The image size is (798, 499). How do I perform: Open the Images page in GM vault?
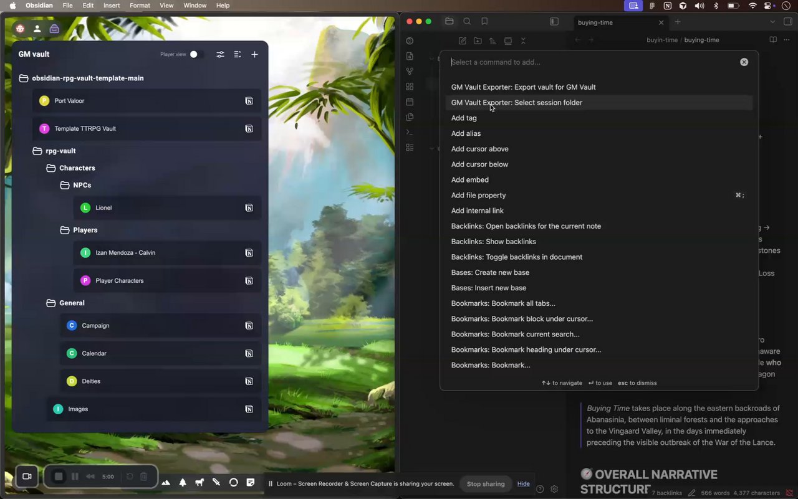tap(153, 409)
